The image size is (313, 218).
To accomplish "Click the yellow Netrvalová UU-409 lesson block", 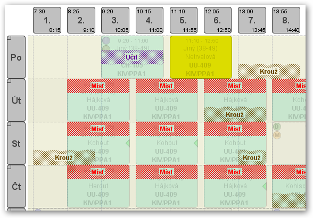I will click(x=201, y=57).
